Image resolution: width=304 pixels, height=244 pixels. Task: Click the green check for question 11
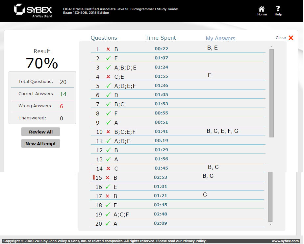[x=109, y=141]
